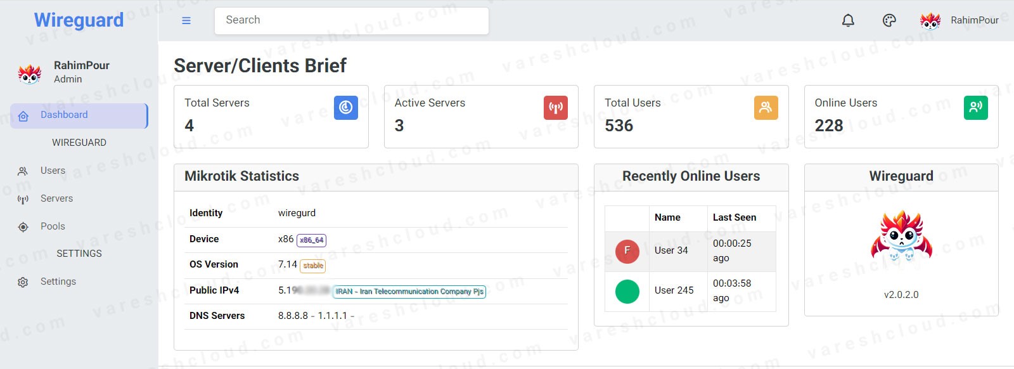Open the Pools menu item
Screen dimensions: 1014x369
coord(53,226)
